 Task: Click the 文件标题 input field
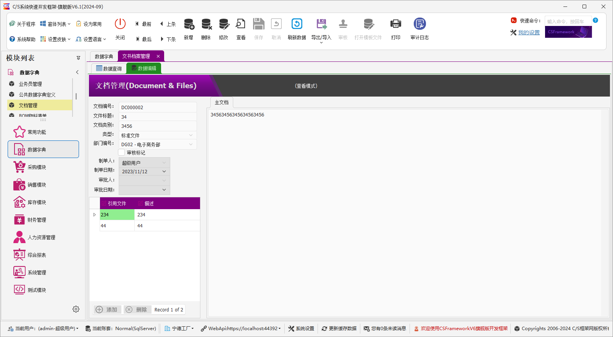158,116
